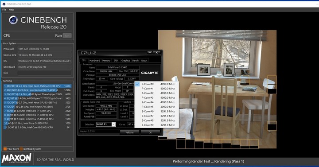Switch to the Memory tab in CPU-Z
319x167 pixels.
click(106, 60)
